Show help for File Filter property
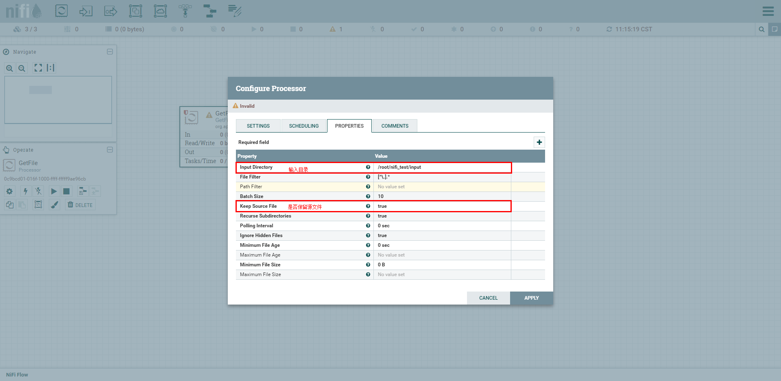 click(368, 177)
